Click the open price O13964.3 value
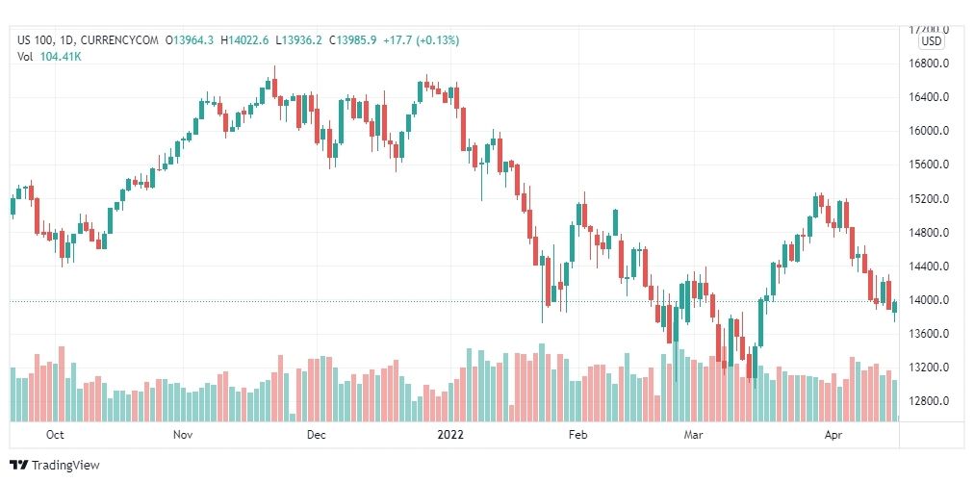The width and height of the screenshot is (974, 482). pyautogui.click(x=189, y=40)
